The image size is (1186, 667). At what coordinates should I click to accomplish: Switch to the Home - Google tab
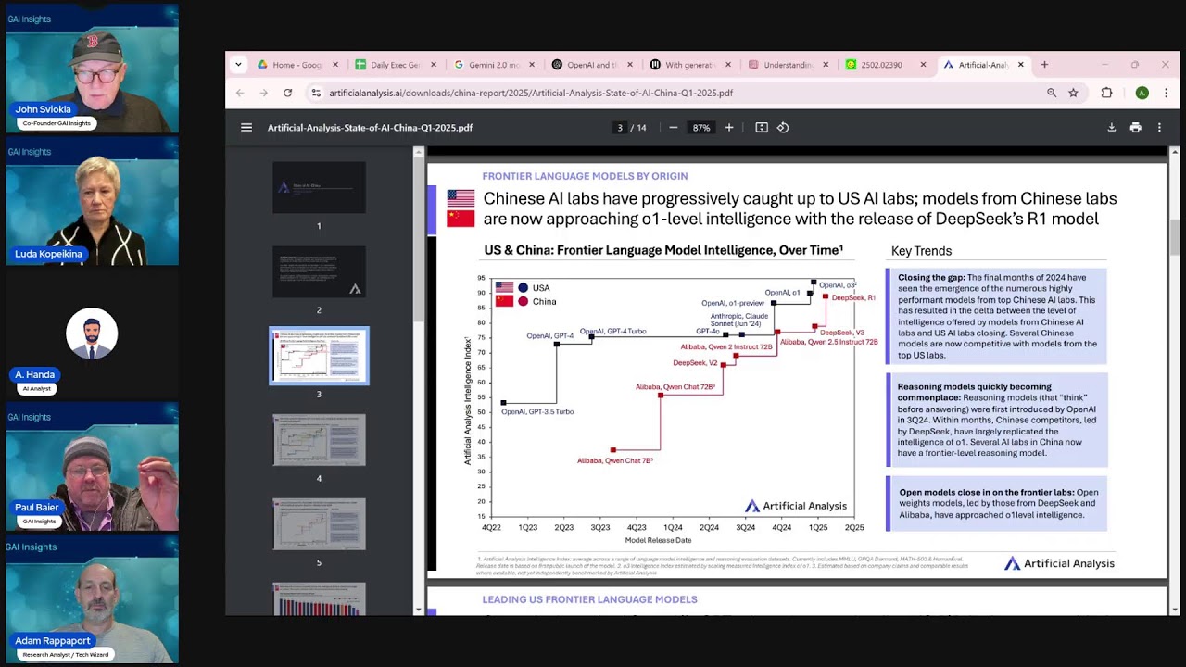pos(297,65)
